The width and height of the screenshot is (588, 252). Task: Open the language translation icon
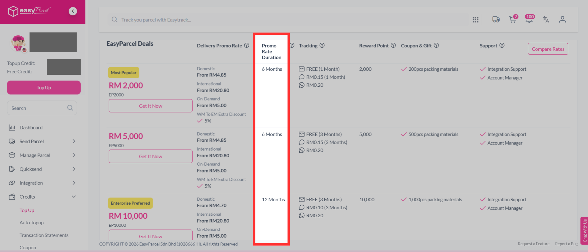tap(546, 20)
